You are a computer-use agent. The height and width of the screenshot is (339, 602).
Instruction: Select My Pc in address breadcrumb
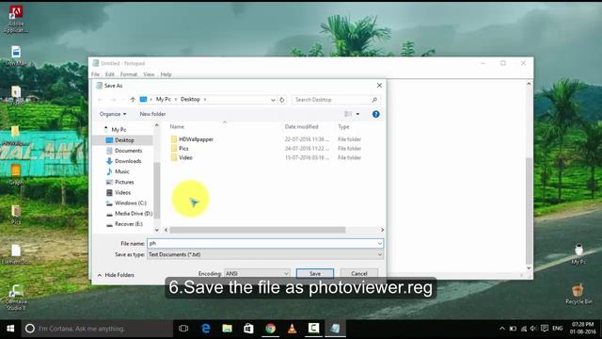163,99
